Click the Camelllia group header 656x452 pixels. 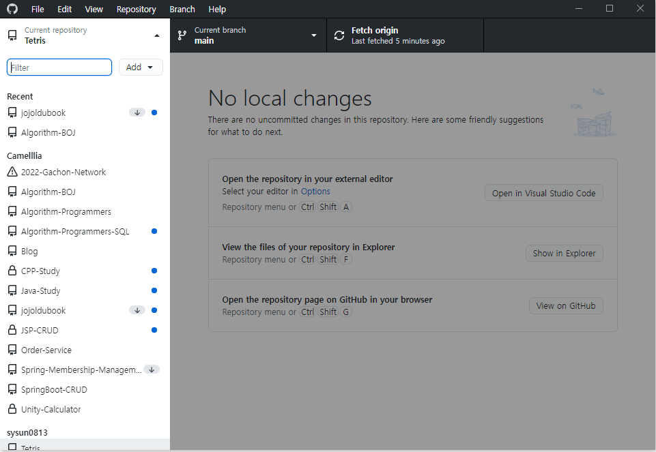click(25, 156)
